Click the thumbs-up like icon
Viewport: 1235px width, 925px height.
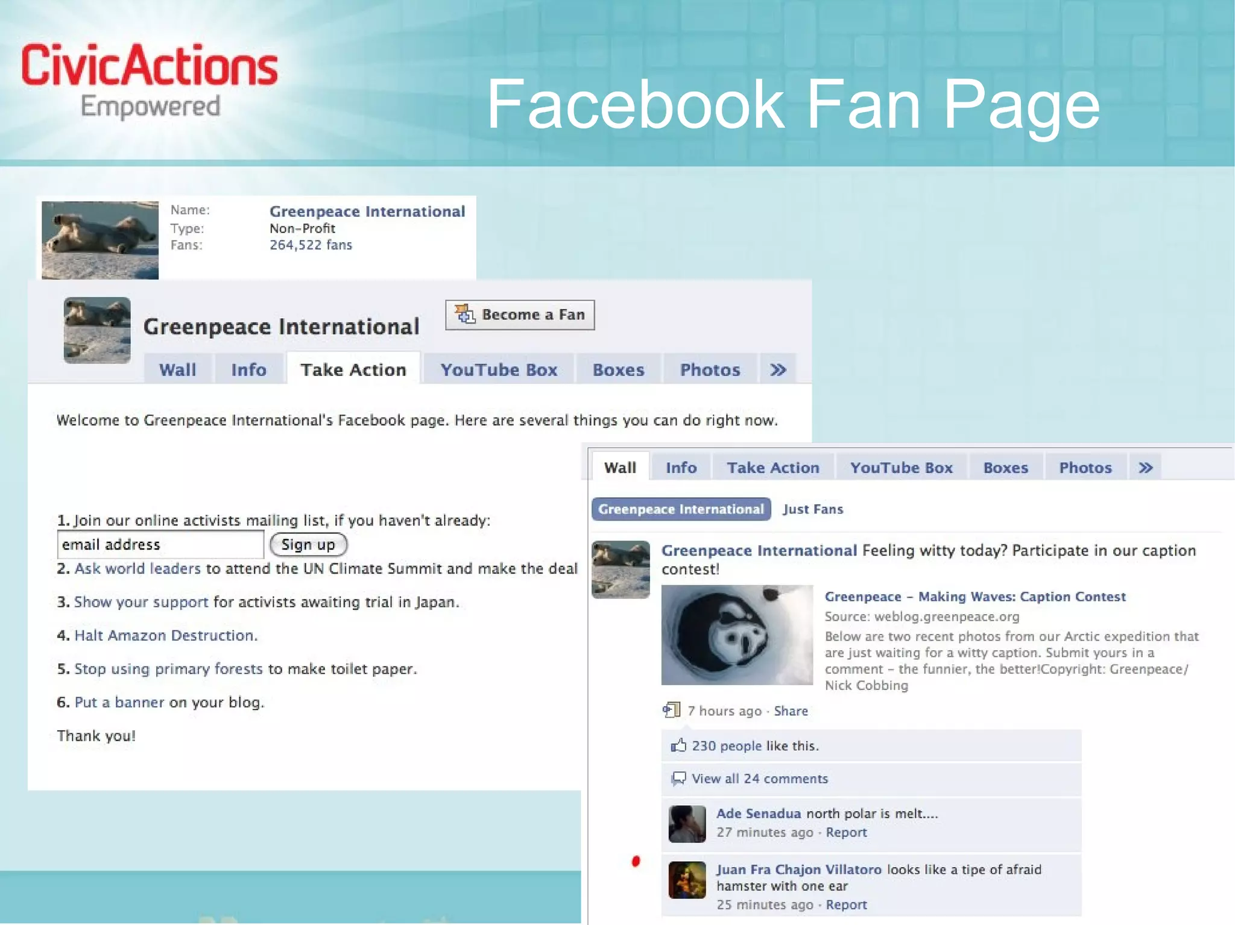678,745
